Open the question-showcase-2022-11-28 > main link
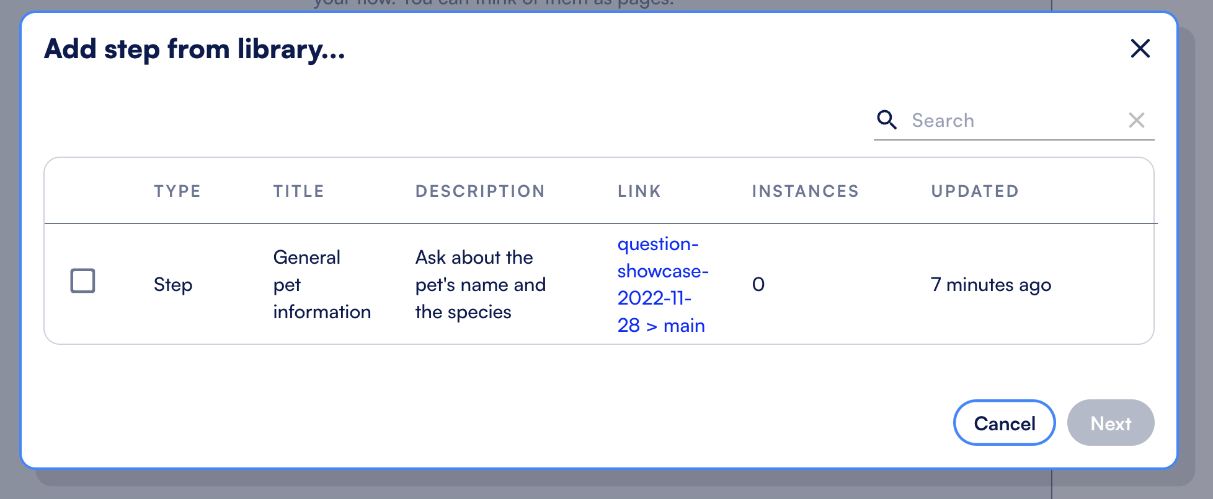The width and height of the screenshot is (1213, 499). (662, 284)
